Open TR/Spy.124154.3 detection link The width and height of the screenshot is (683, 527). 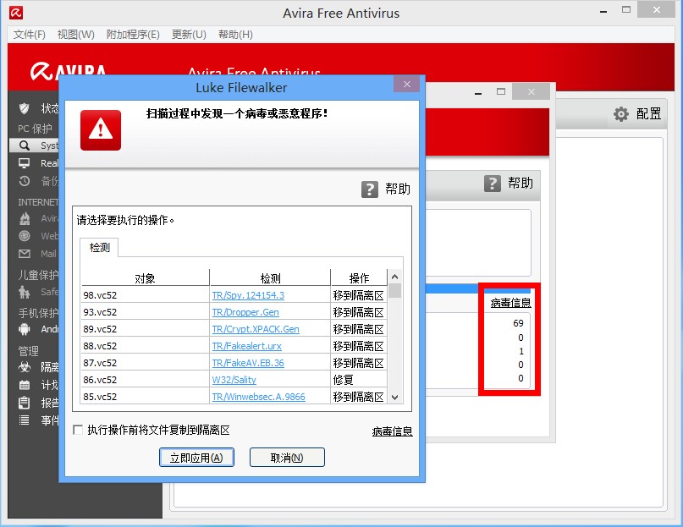pyautogui.click(x=248, y=295)
